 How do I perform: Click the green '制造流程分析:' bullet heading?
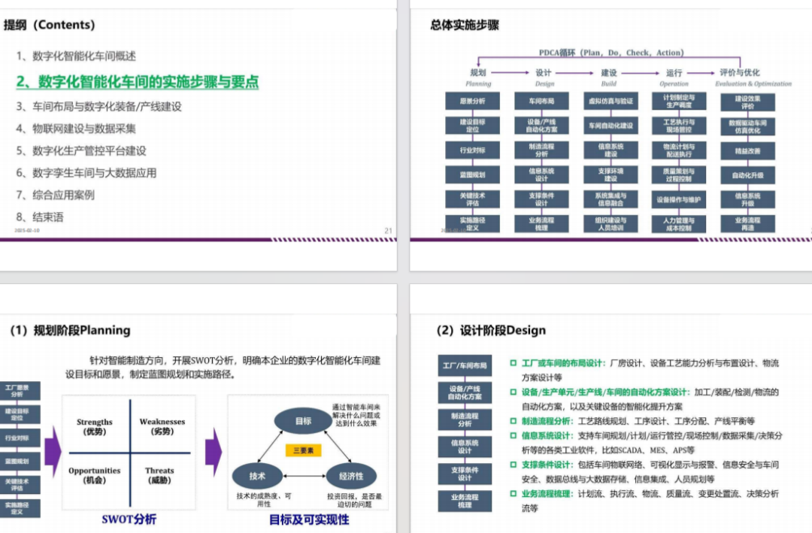coord(547,421)
